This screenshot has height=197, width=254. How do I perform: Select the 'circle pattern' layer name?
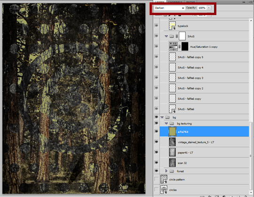[177, 180]
